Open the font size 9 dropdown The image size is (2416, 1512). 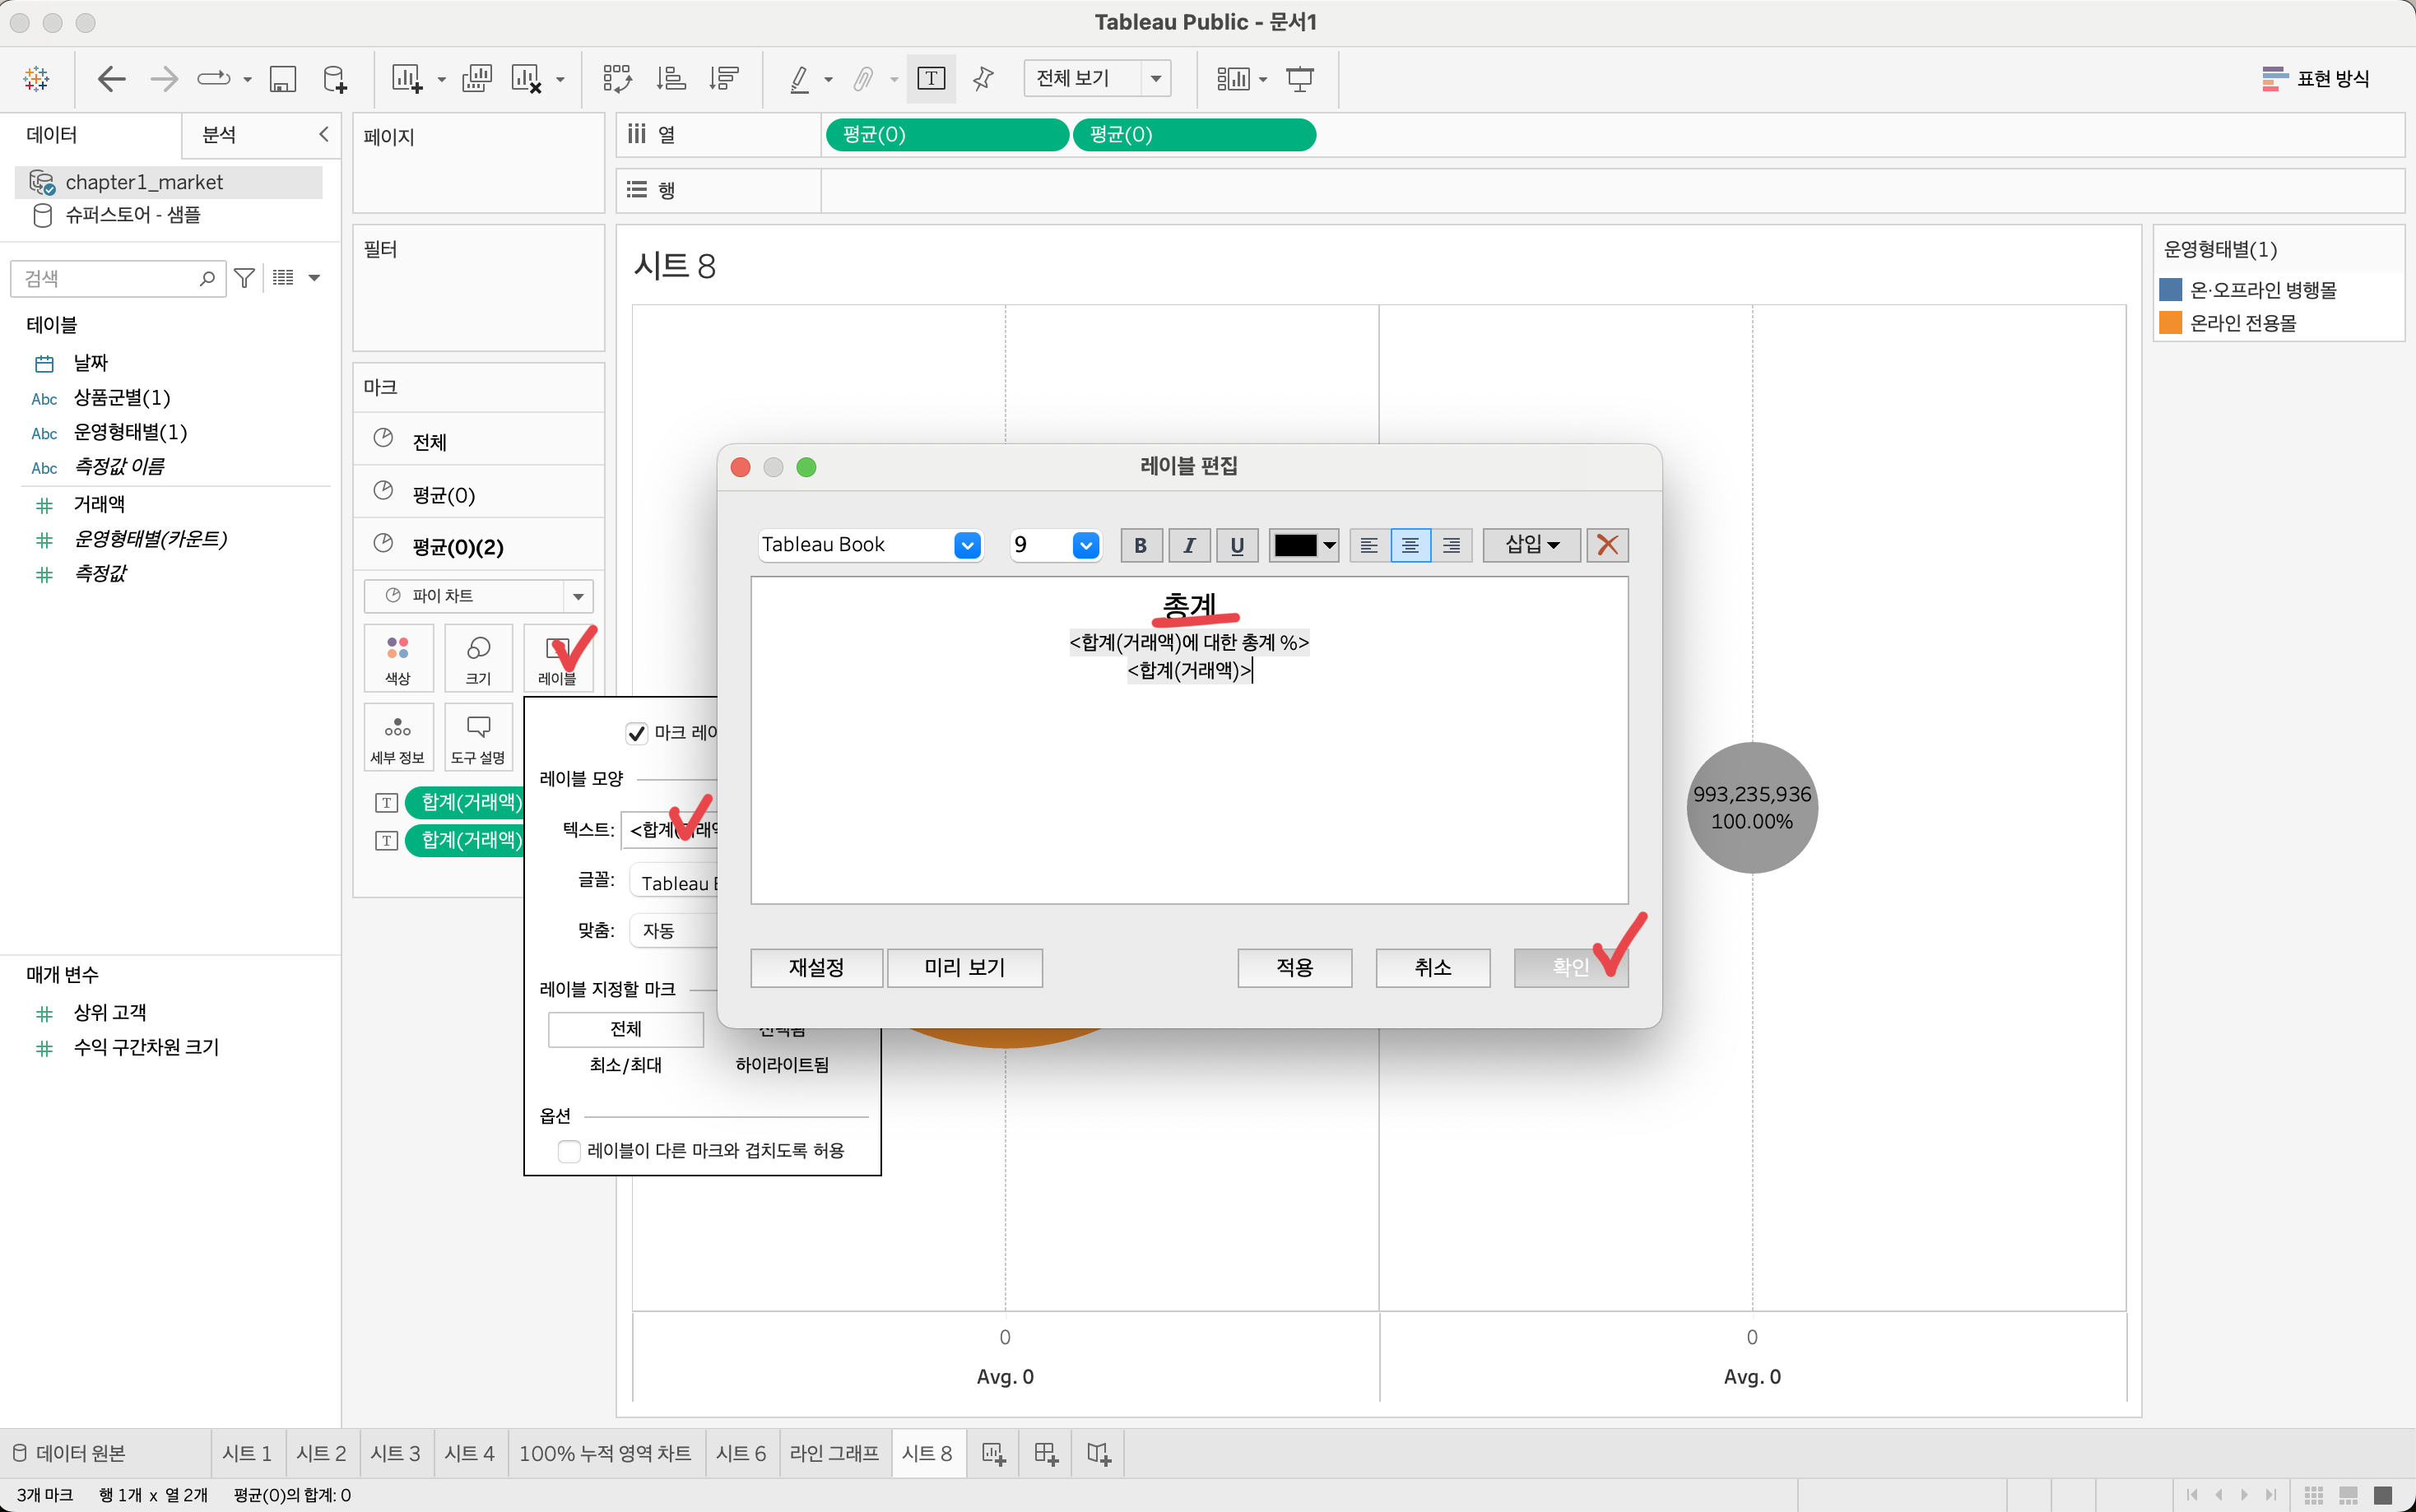click(1085, 545)
